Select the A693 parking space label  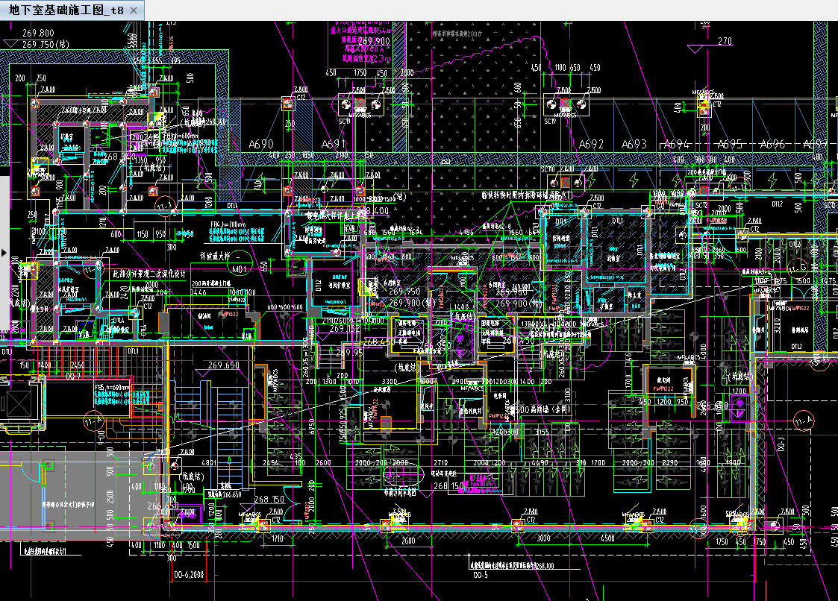tap(634, 145)
